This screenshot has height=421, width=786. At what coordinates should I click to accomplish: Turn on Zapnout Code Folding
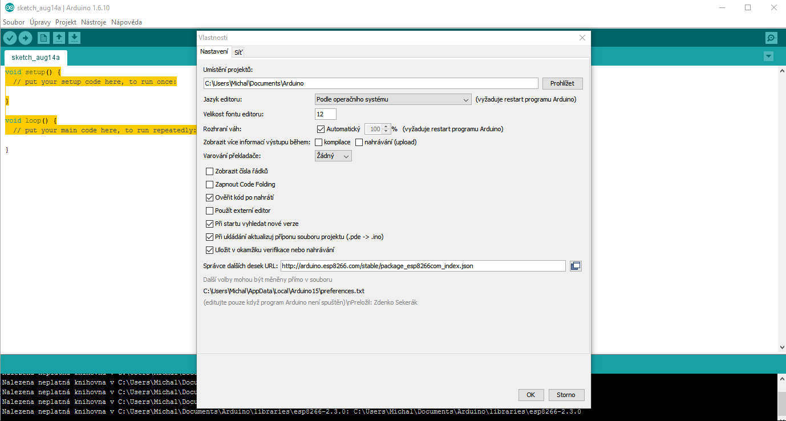click(209, 184)
